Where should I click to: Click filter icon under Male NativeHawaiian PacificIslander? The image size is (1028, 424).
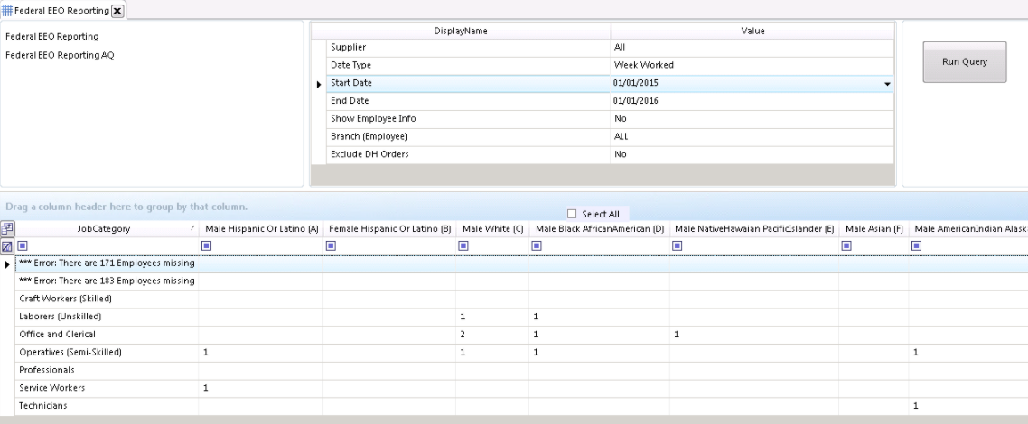678,246
